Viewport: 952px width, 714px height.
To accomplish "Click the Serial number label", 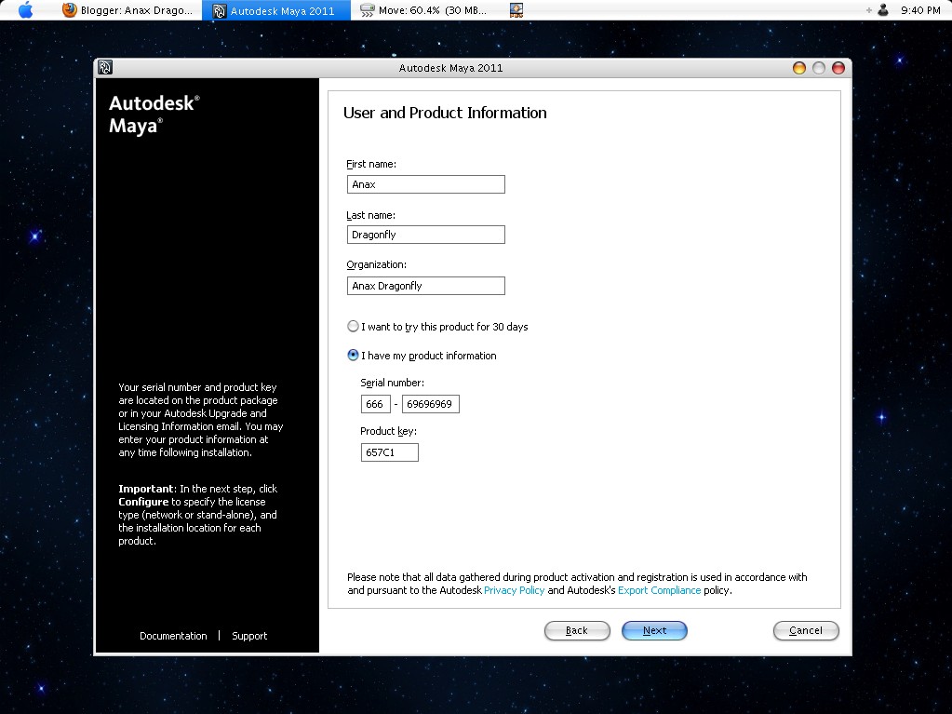I will (x=392, y=383).
